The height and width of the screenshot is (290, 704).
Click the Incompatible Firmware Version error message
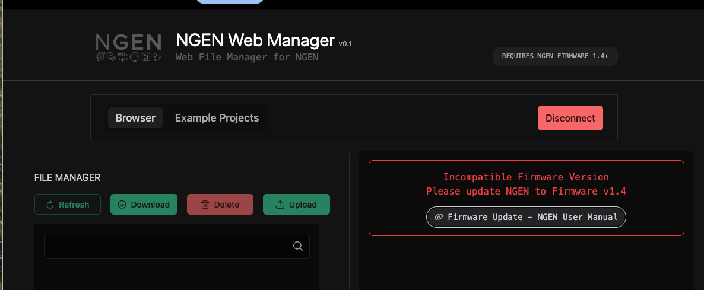[x=526, y=177]
